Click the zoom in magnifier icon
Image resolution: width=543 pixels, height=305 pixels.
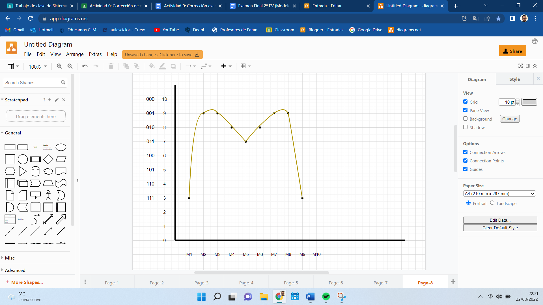59,66
